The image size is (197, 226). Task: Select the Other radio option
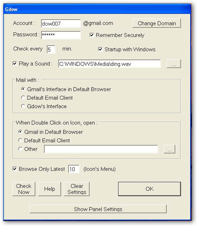click(x=20, y=149)
